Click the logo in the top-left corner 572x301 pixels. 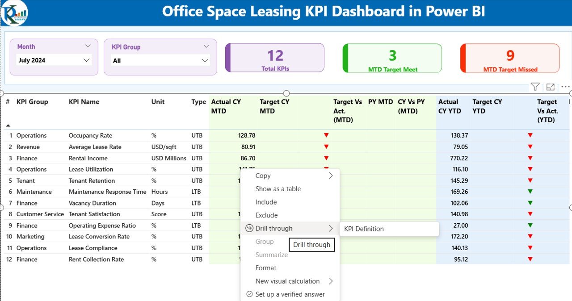[x=14, y=13]
